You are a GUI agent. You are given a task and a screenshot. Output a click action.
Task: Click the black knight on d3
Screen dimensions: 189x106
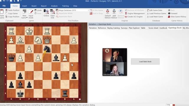47,49
